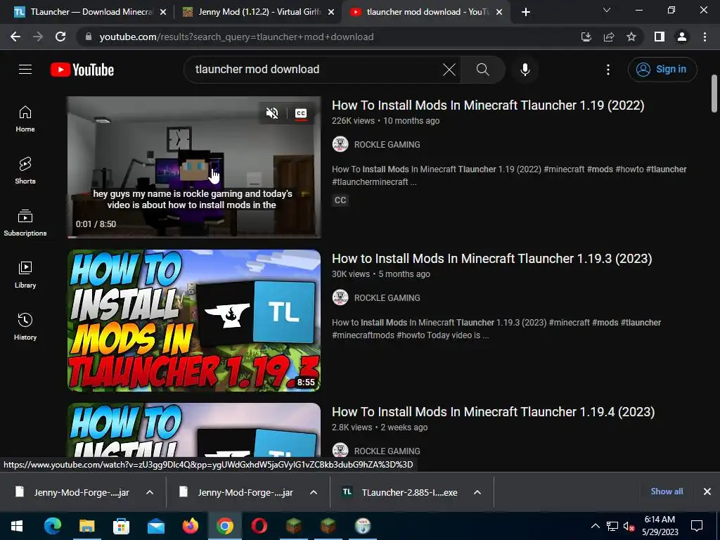The image size is (720, 540).
Task: Click the magnifier search button
Action: (x=482, y=70)
